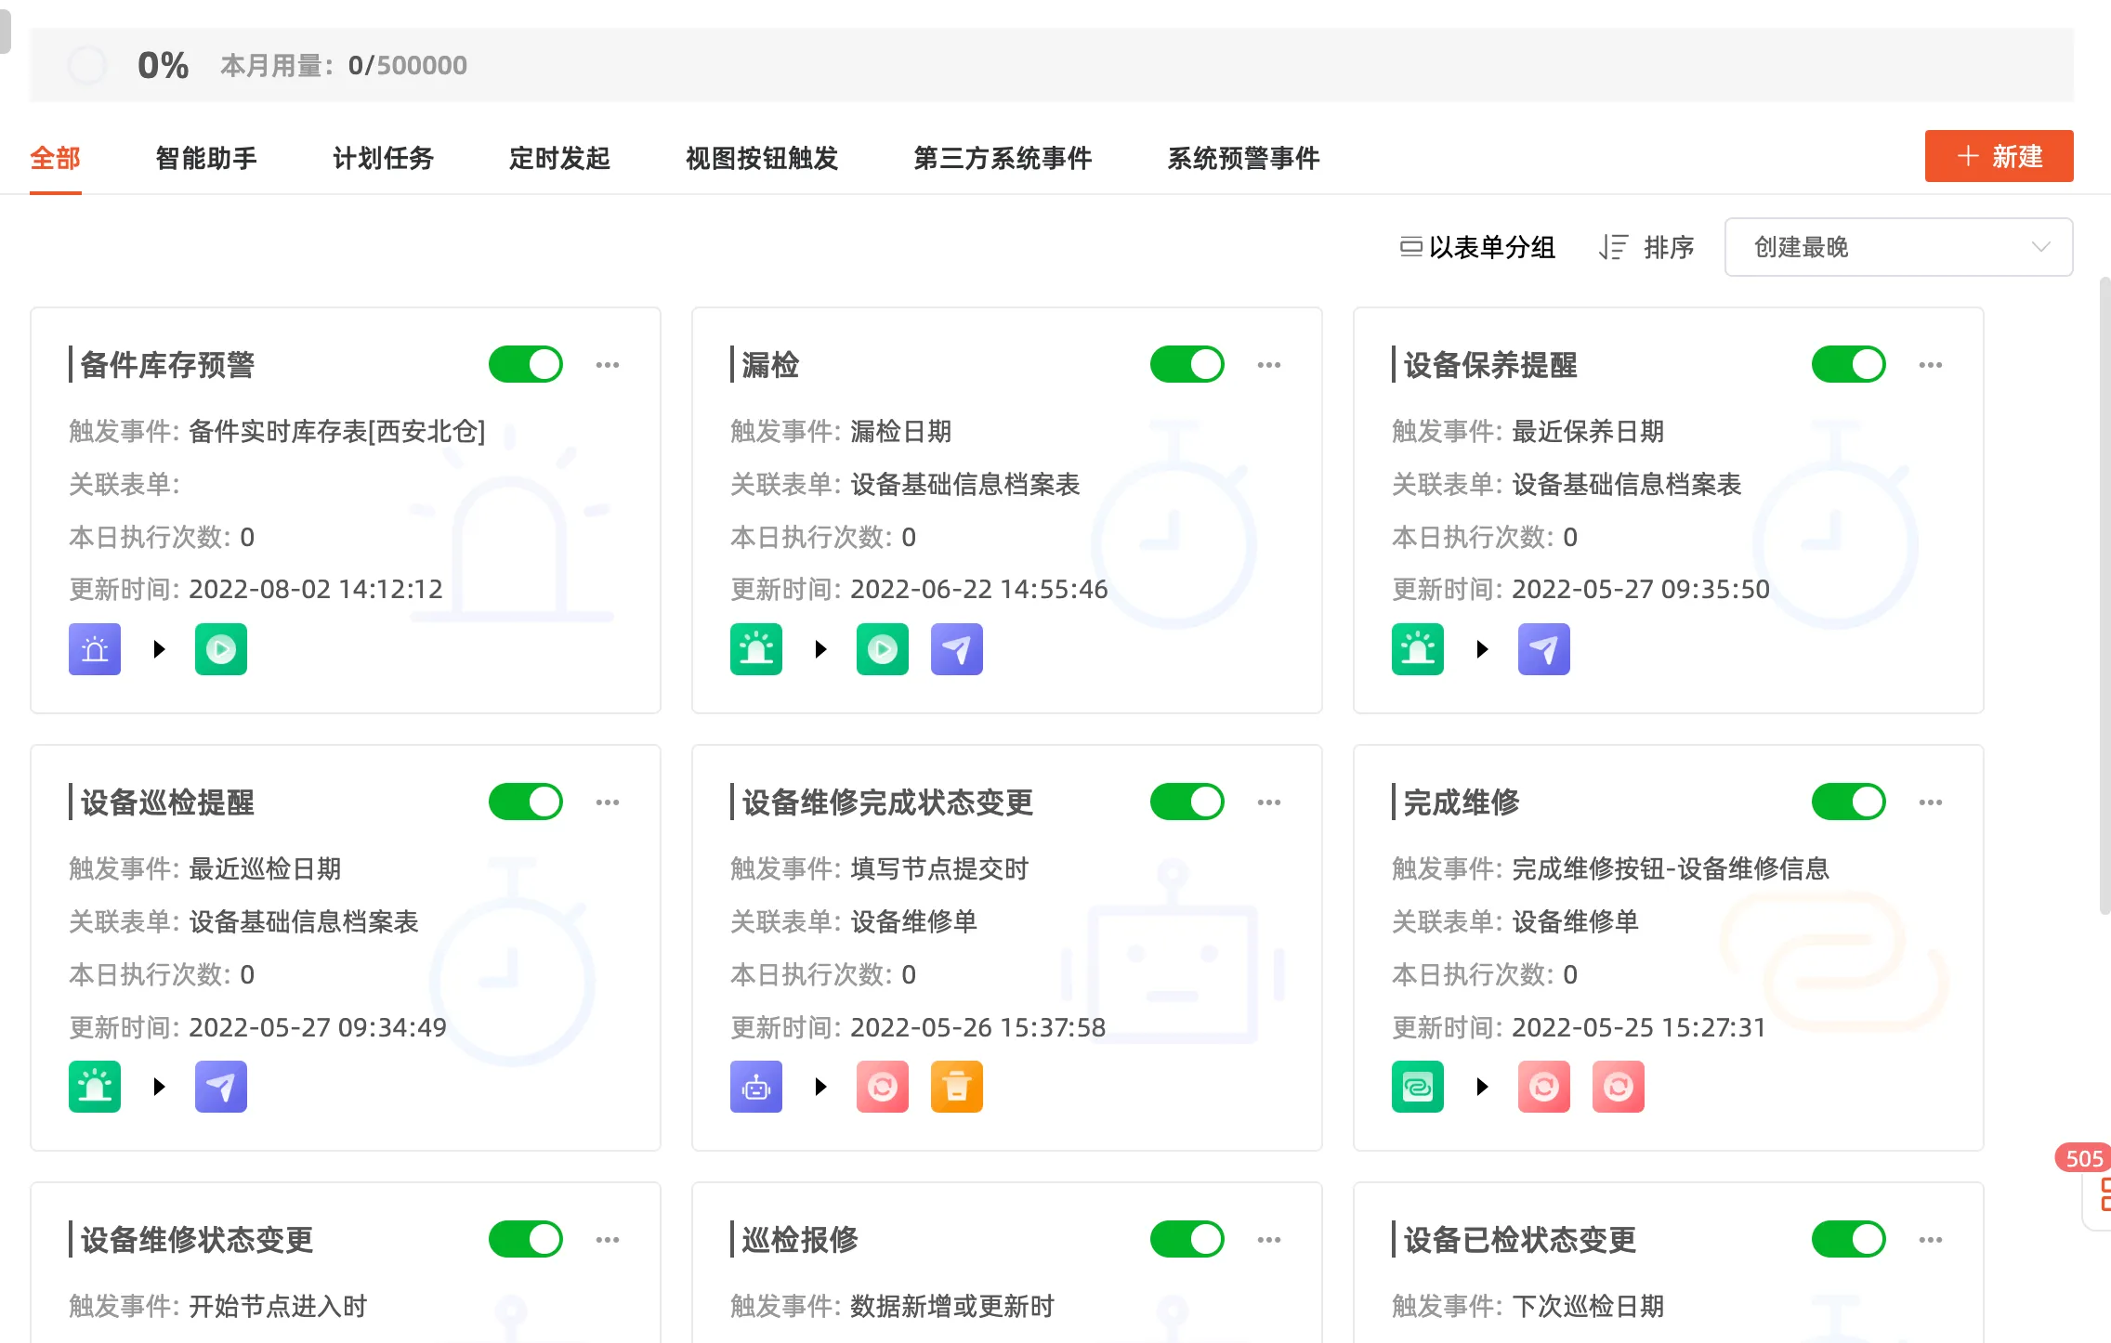Turn off the 设备保养提醒 toggle
The height and width of the screenshot is (1343, 2111).
pyautogui.click(x=1848, y=364)
